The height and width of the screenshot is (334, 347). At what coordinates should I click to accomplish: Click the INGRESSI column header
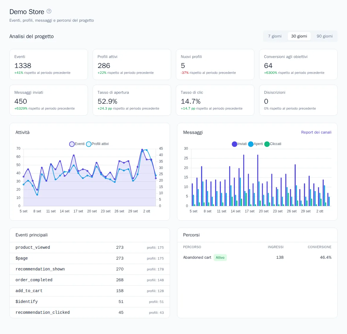275,247
